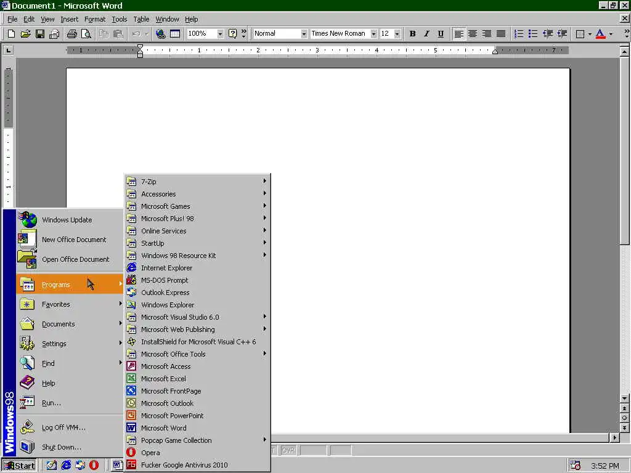631x473 pixels.
Task: Click the Increase Indent icon
Action: (x=562, y=34)
